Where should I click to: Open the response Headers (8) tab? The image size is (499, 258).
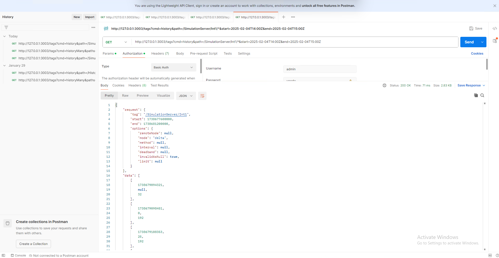(137, 85)
